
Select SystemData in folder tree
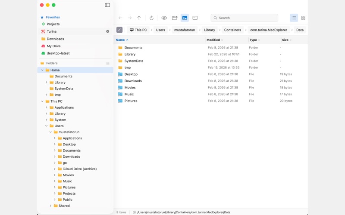(x=75, y=89)
